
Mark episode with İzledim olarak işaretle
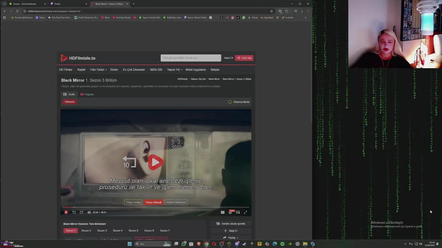pyautogui.click(x=231, y=224)
